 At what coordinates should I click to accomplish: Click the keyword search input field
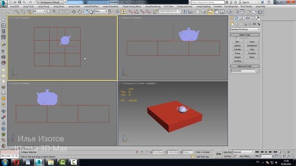coord(208,2)
